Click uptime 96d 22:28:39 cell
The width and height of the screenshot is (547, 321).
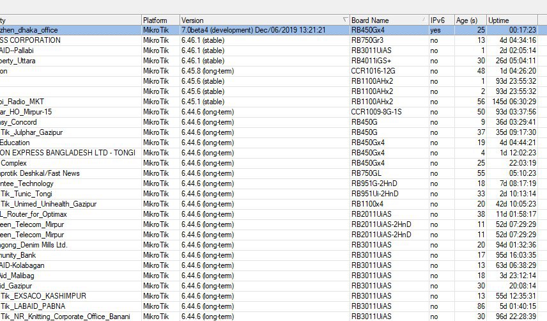pyautogui.click(x=512, y=317)
